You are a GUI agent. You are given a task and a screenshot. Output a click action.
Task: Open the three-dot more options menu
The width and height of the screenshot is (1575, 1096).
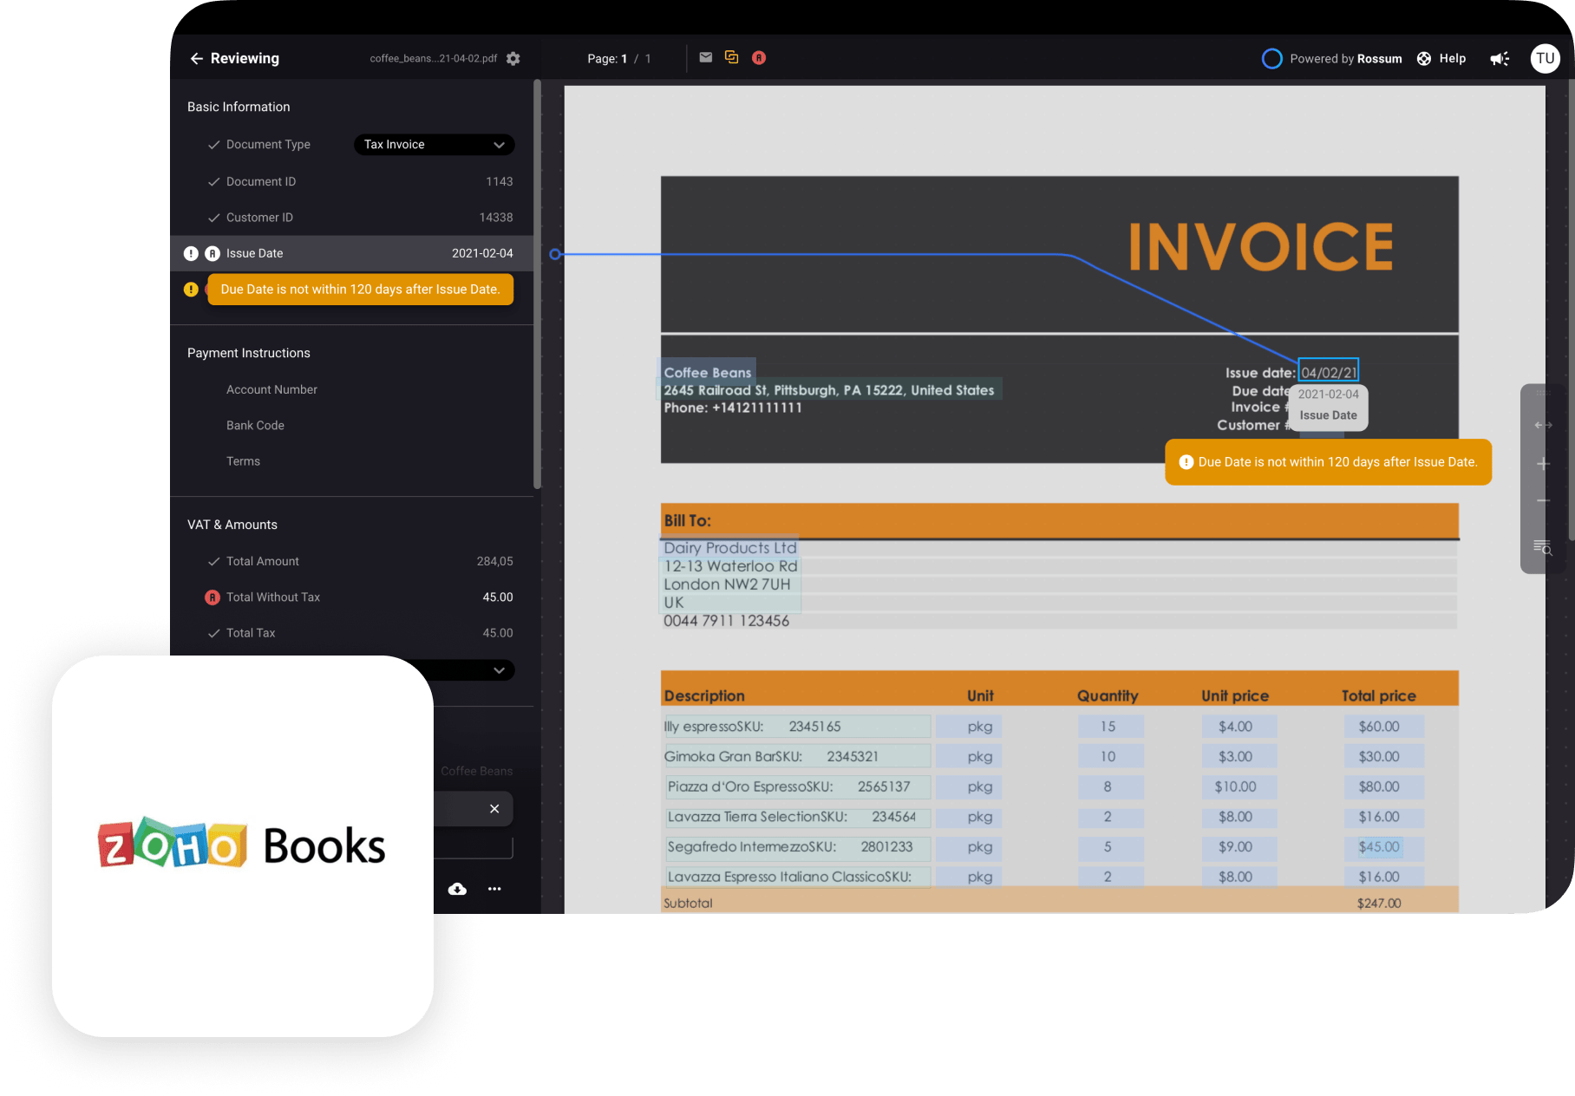pos(494,889)
